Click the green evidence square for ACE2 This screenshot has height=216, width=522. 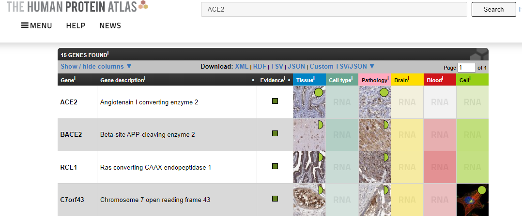(x=275, y=101)
